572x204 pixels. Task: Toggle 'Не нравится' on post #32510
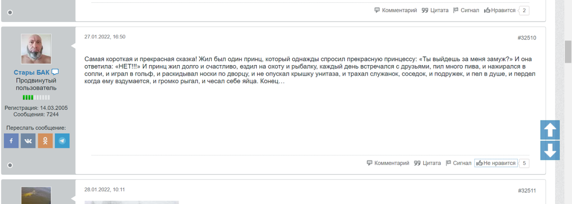[x=496, y=163]
